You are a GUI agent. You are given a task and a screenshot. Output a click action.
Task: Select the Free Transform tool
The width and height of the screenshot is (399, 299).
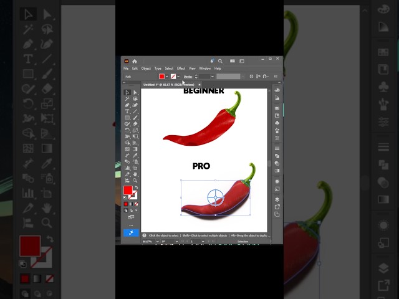[x=135, y=136]
